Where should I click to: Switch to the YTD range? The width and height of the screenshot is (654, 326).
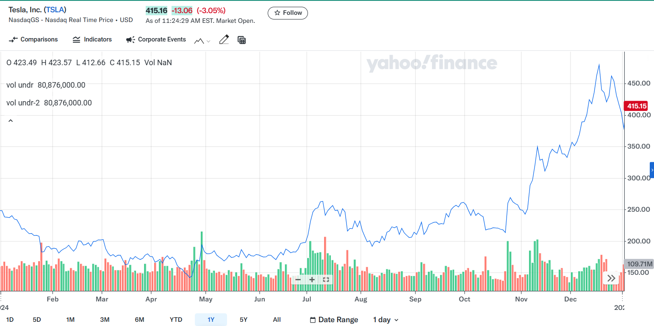pyautogui.click(x=176, y=320)
